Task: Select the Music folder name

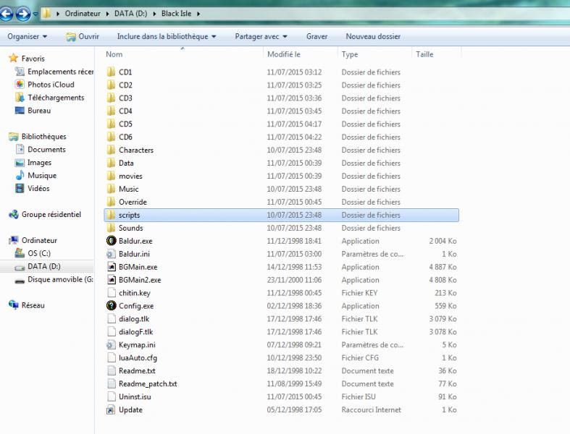Action: pyautogui.click(x=129, y=189)
